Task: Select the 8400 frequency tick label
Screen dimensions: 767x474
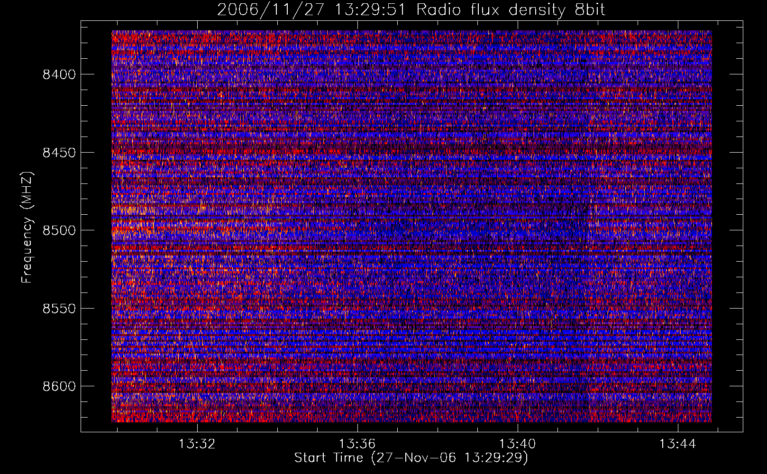Action: pyautogui.click(x=59, y=74)
